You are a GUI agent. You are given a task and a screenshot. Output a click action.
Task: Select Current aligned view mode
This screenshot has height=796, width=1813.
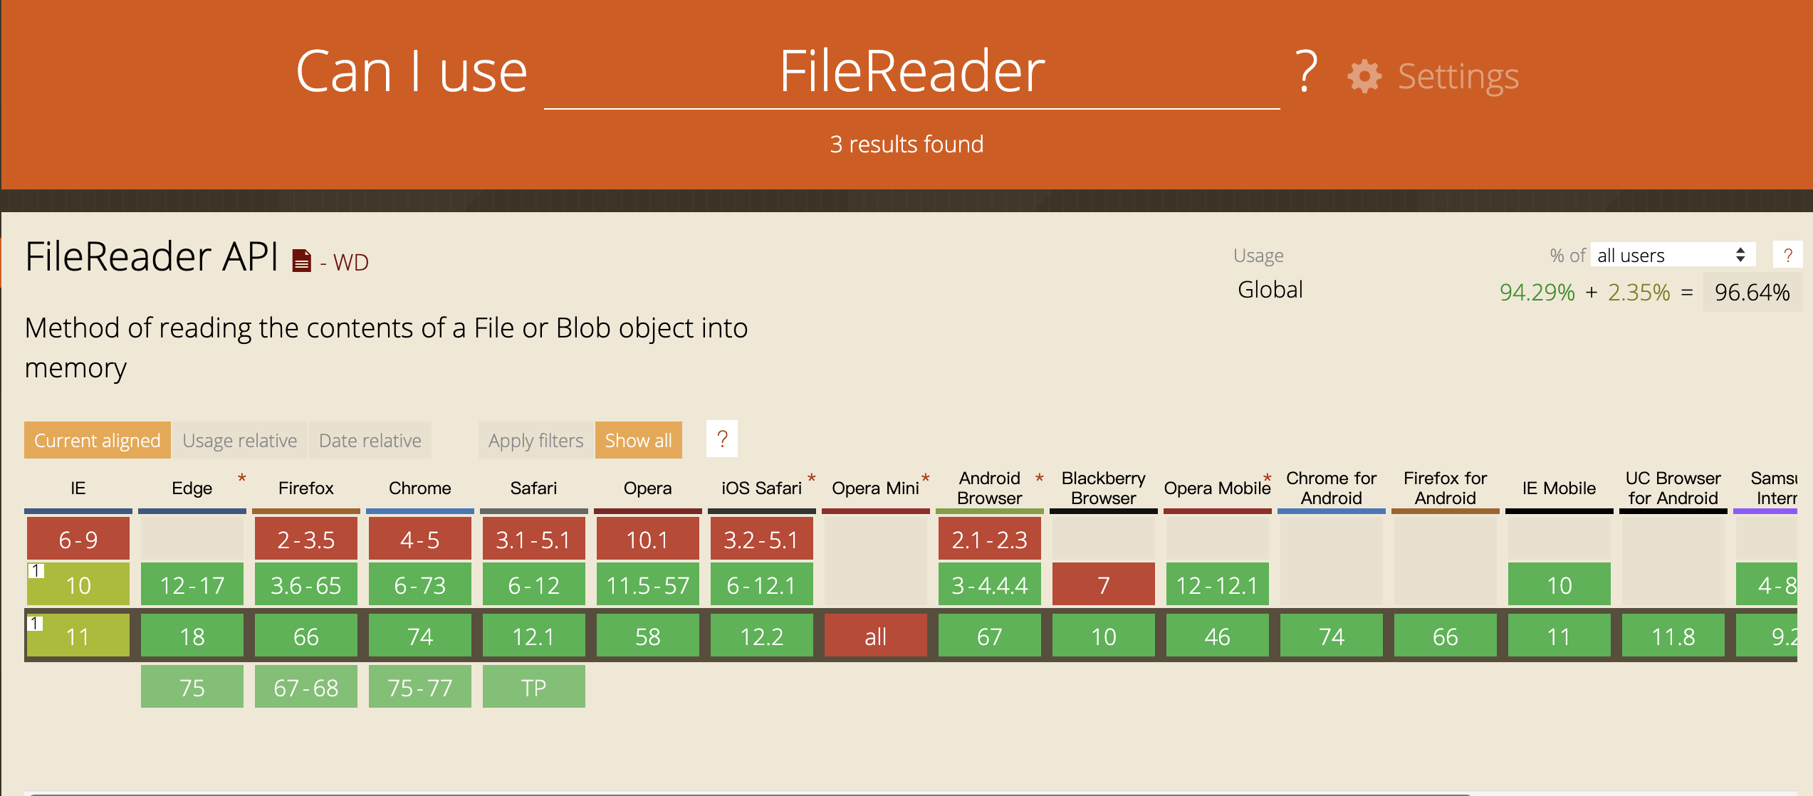[x=98, y=441]
